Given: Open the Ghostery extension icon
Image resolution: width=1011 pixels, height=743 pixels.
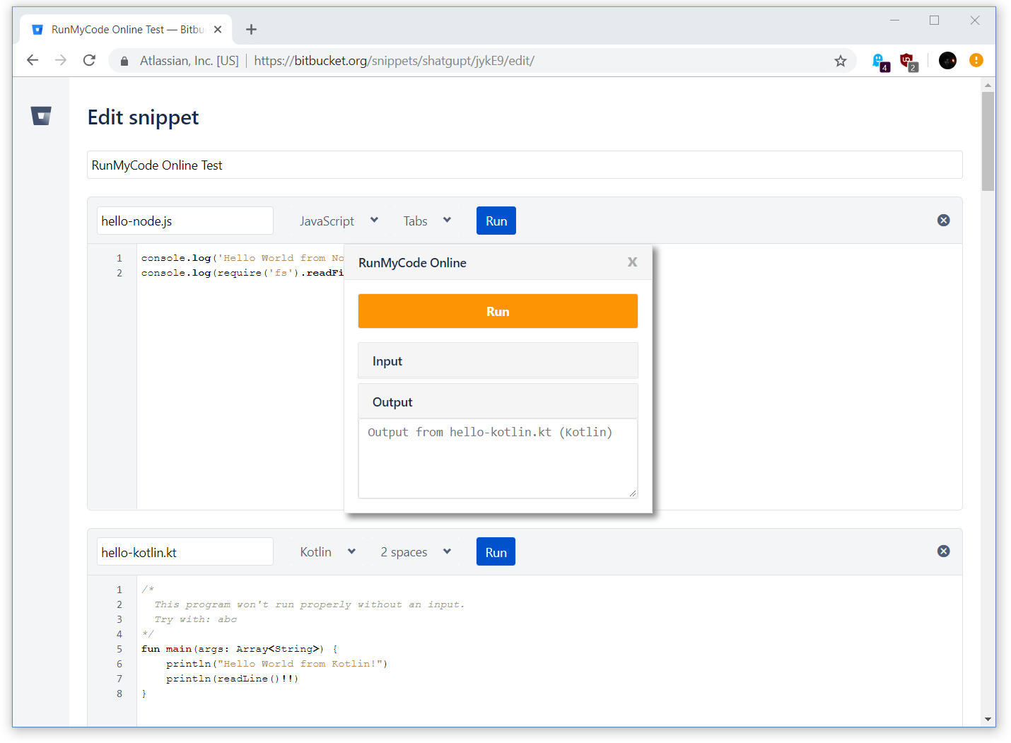Looking at the screenshot, I should click(x=880, y=62).
